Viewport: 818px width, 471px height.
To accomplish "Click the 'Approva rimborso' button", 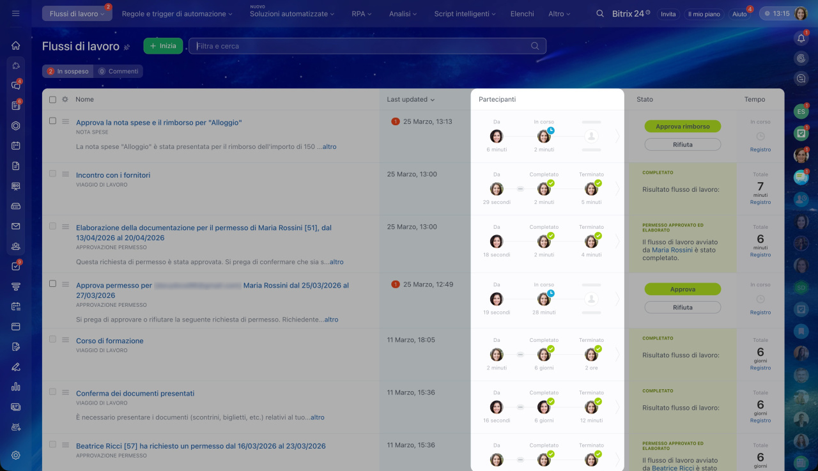I will (683, 127).
